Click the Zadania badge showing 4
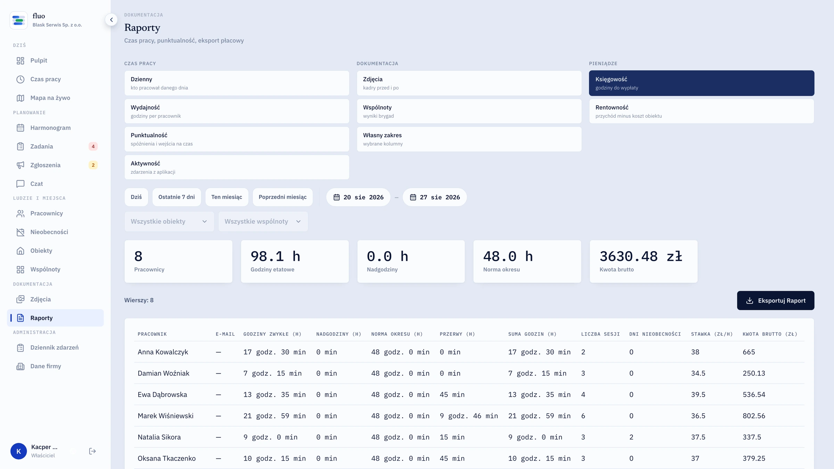The height and width of the screenshot is (469, 834). coord(93,147)
